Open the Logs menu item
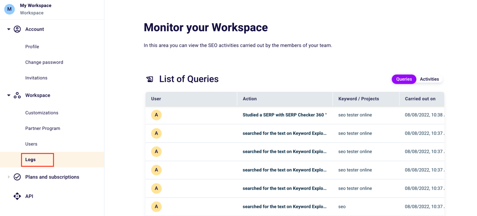Screen dimensions: 477x216 (x=30, y=160)
